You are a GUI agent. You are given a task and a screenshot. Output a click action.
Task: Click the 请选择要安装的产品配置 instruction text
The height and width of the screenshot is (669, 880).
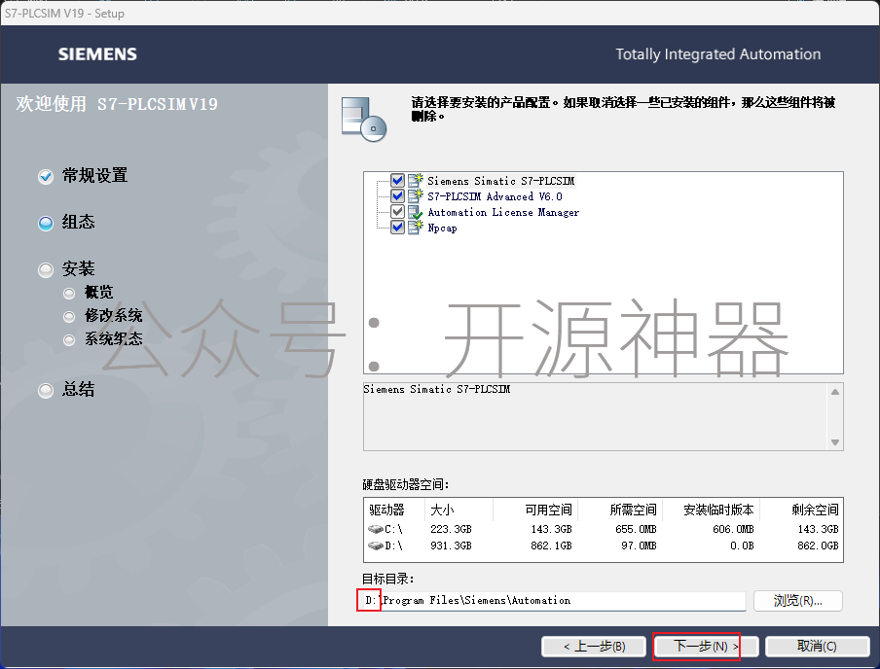623,109
